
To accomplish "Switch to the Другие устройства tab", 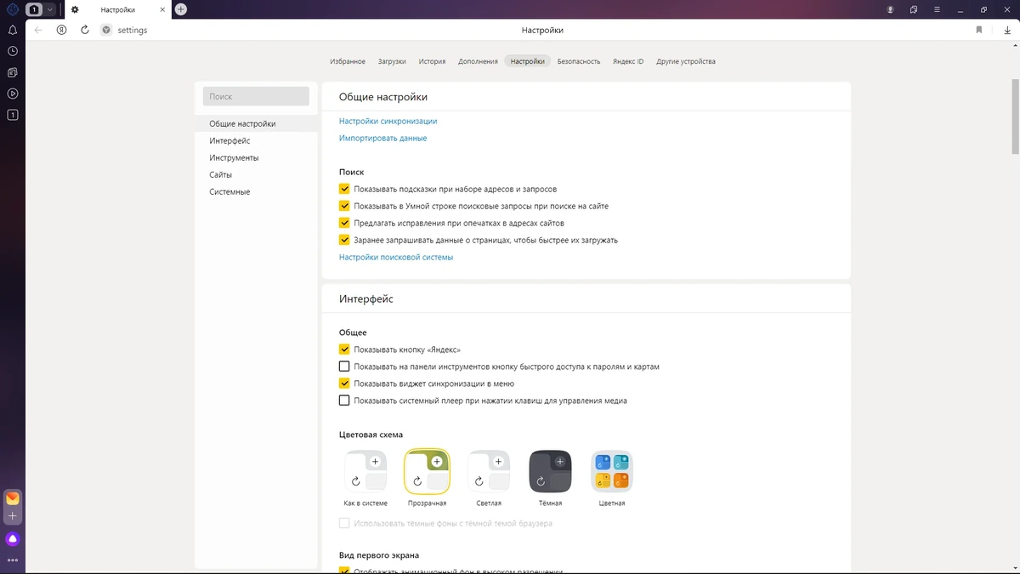I will click(686, 61).
